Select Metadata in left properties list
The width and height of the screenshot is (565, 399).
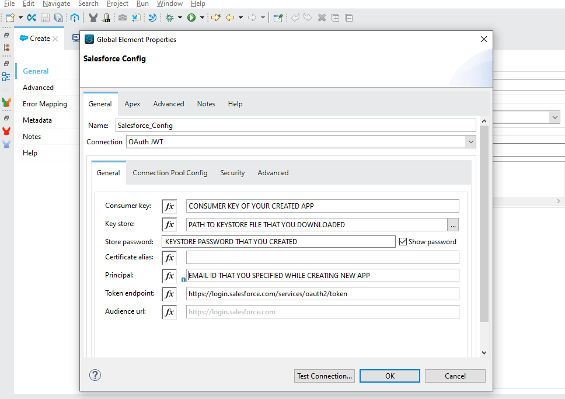tap(37, 120)
